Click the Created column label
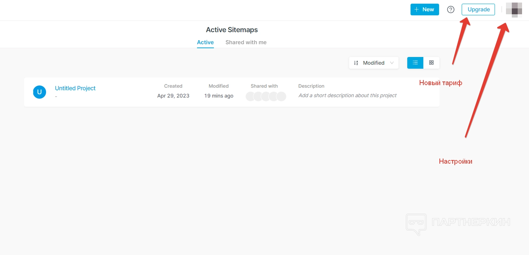Viewport: 529px width, 255px height. [x=173, y=86]
